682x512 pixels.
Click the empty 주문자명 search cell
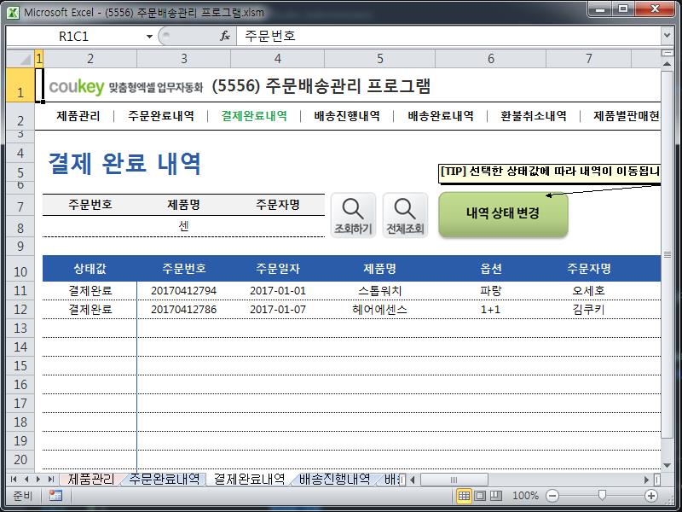(x=278, y=226)
